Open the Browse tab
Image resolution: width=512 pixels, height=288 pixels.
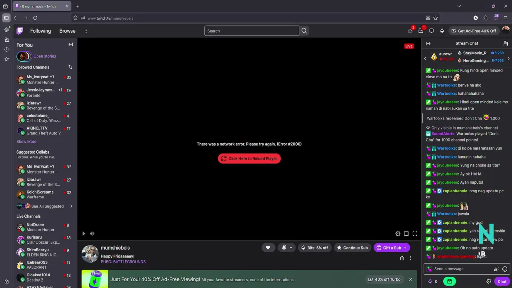67,31
